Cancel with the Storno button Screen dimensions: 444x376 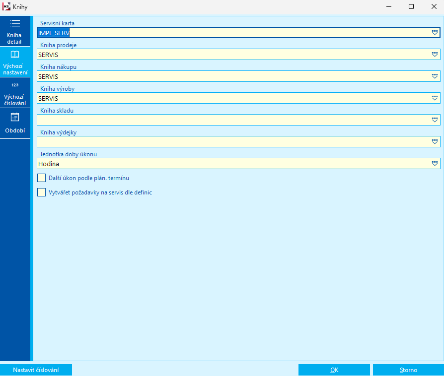pyautogui.click(x=408, y=370)
